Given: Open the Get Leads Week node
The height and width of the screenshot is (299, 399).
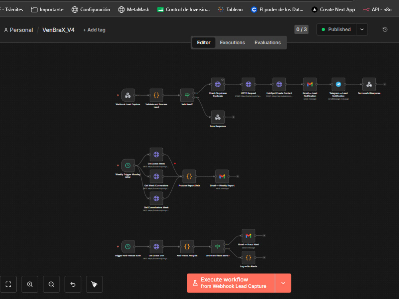Looking at the screenshot, I should coord(156,155).
